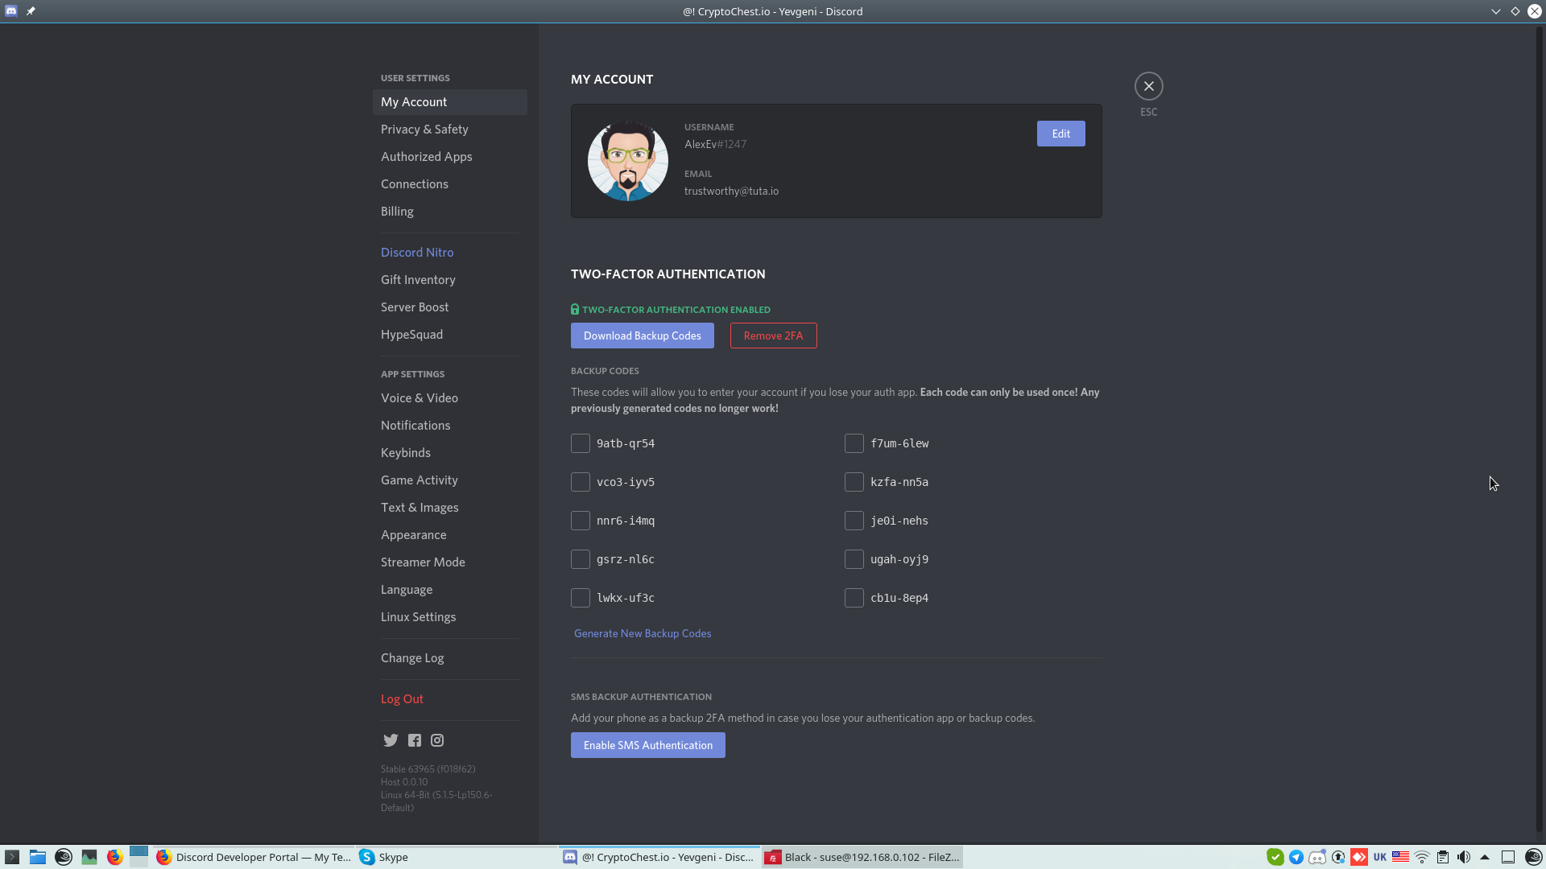Click the Discord system tray icon
Screen dimensions: 1546x869
pos(1317,857)
